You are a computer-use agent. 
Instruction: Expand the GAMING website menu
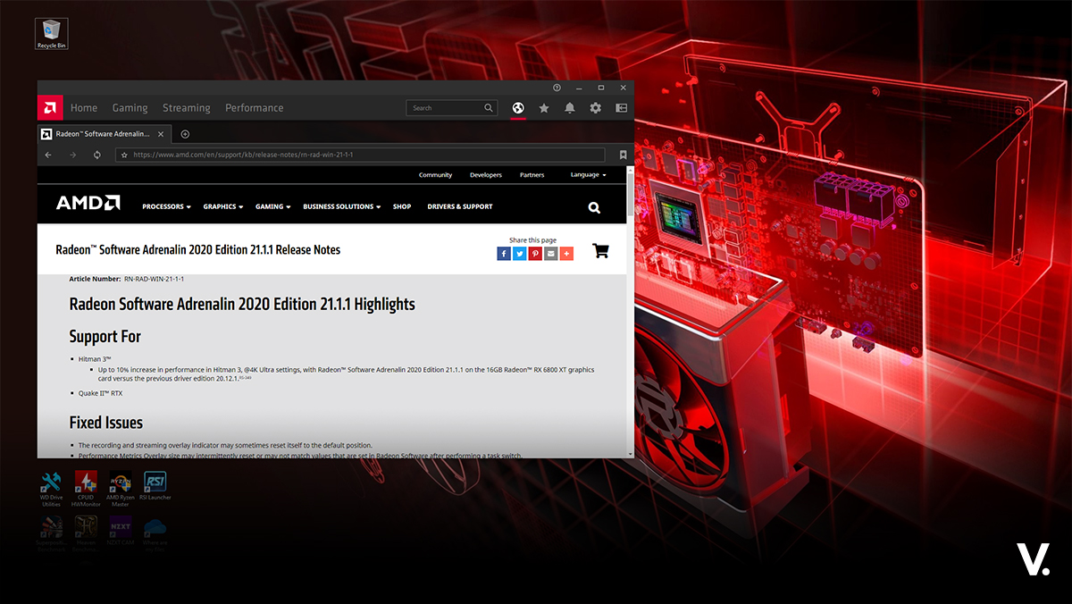(272, 206)
